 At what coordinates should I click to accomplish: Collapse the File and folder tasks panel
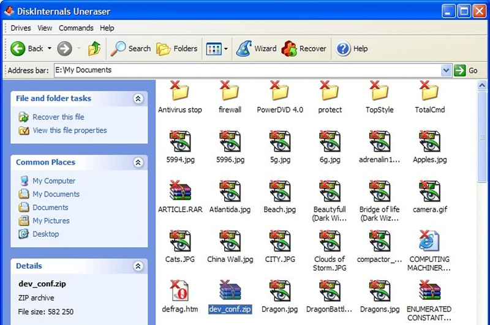(x=138, y=99)
